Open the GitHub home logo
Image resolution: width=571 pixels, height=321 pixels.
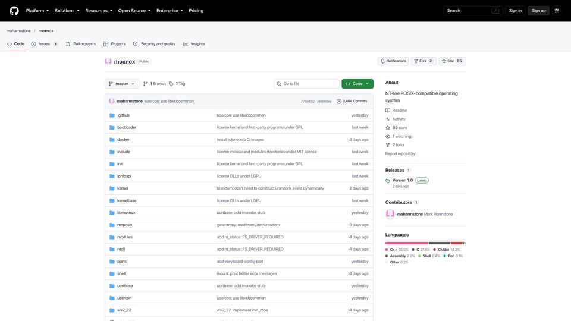[x=14, y=11]
